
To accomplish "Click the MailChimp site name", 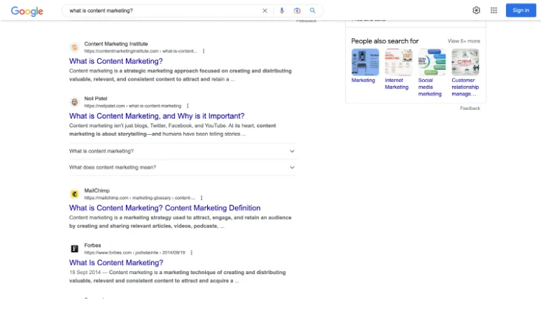I will tap(97, 190).
